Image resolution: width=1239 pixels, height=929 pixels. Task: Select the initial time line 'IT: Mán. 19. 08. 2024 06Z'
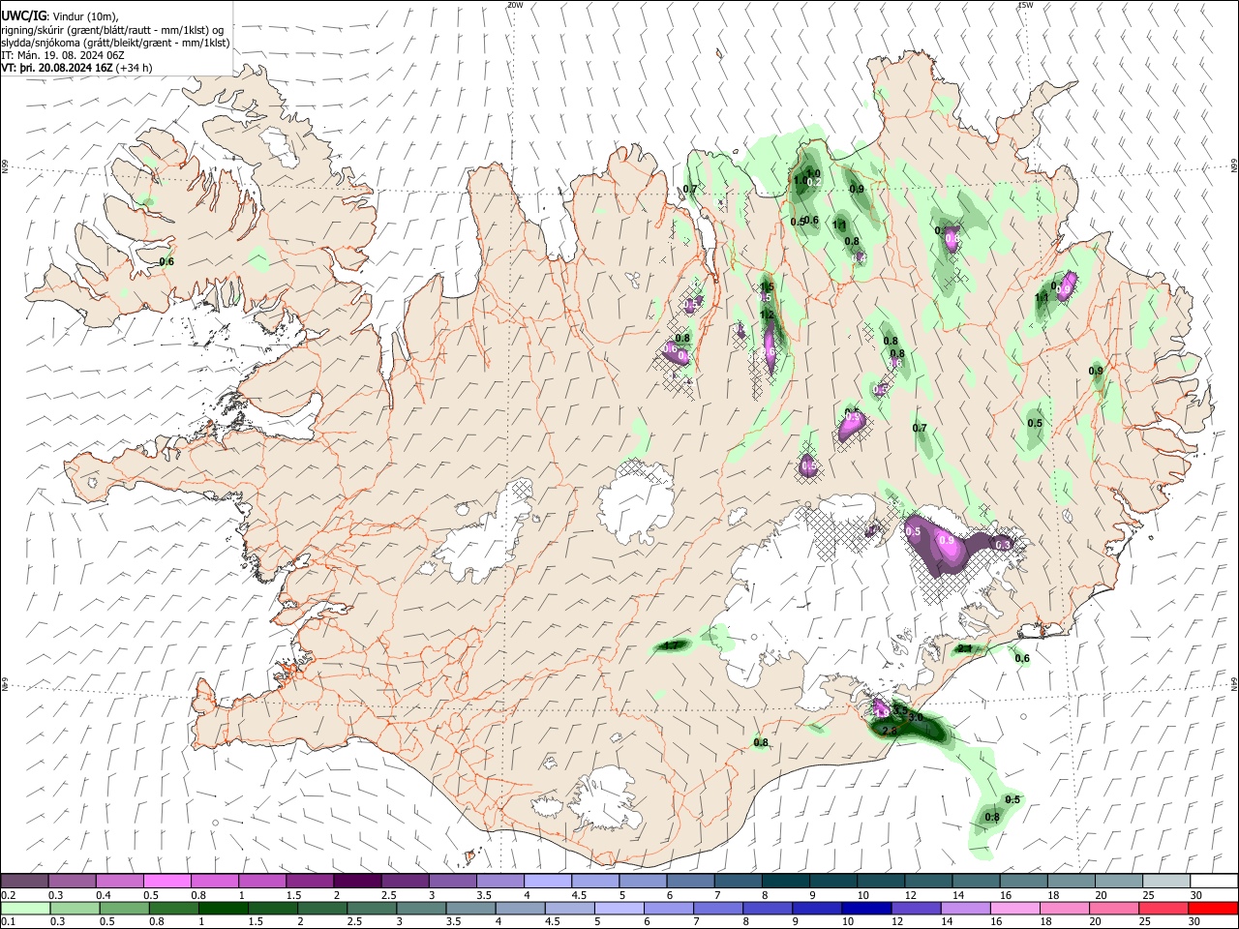pyautogui.click(x=63, y=55)
